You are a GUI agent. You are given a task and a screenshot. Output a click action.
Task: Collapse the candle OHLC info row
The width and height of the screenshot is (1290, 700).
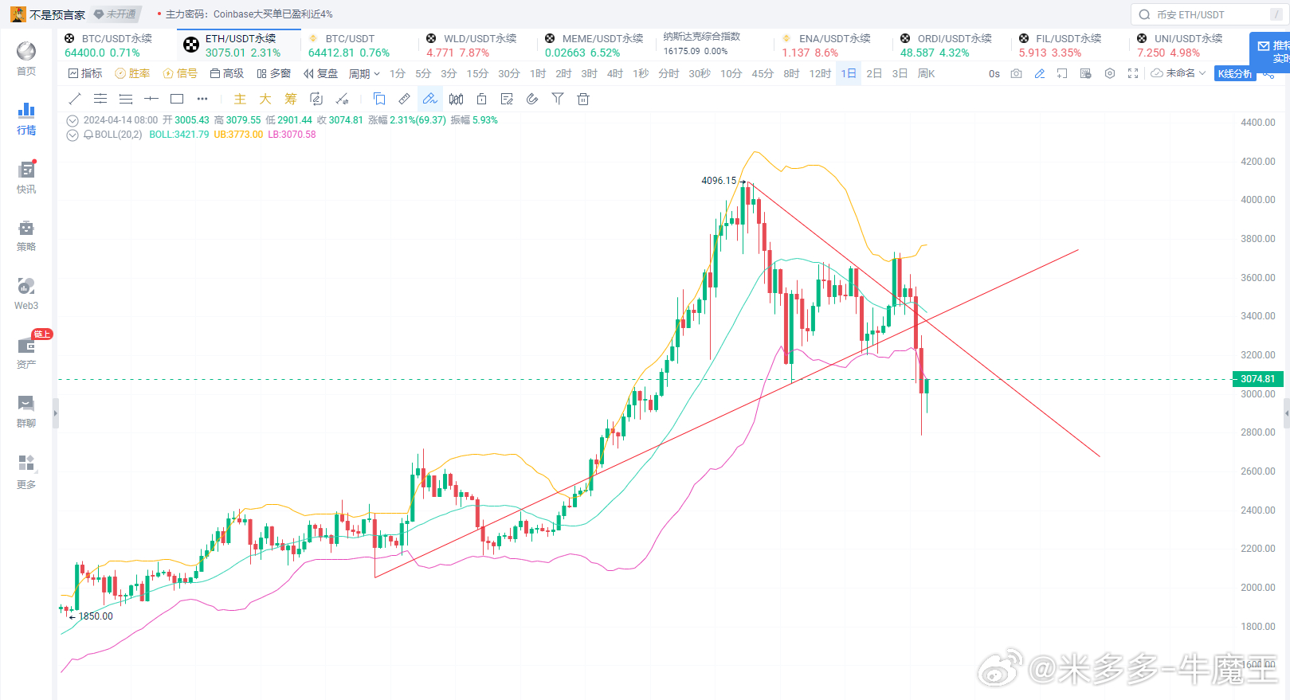coord(73,120)
